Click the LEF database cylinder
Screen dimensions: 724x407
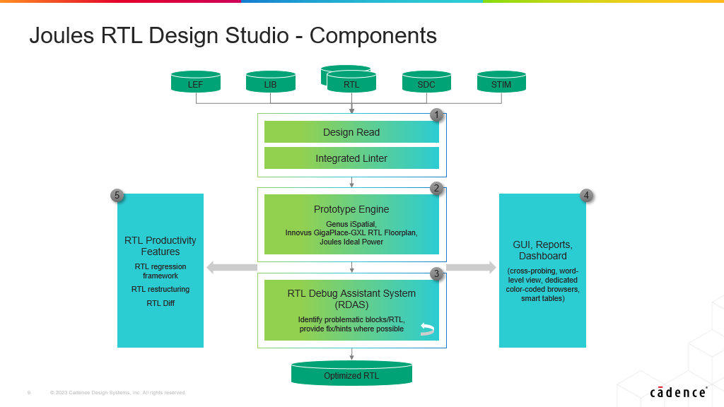pyautogui.click(x=195, y=82)
